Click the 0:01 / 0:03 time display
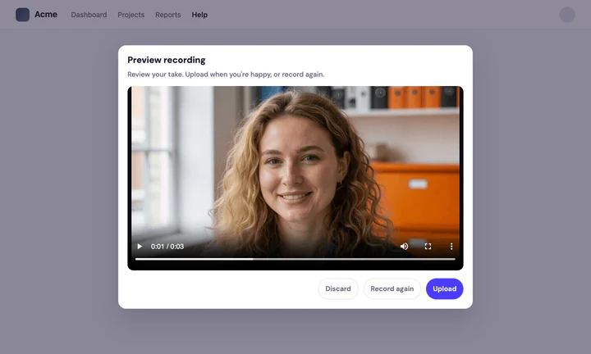The height and width of the screenshot is (354, 591). pyautogui.click(x=167, y=247)
